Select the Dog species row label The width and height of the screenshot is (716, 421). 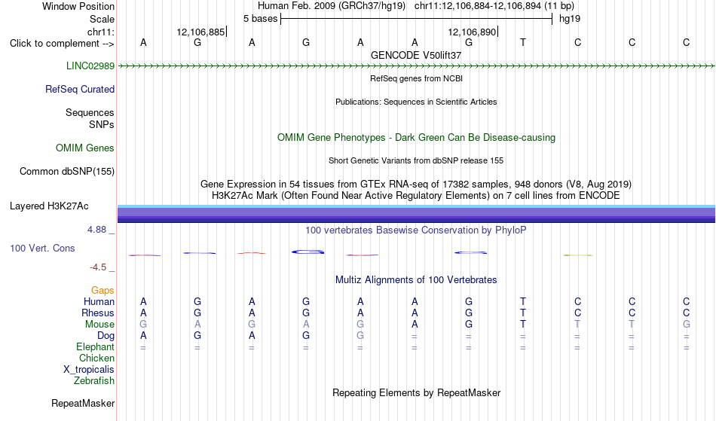pyautogui.click(x=106, y=336)
